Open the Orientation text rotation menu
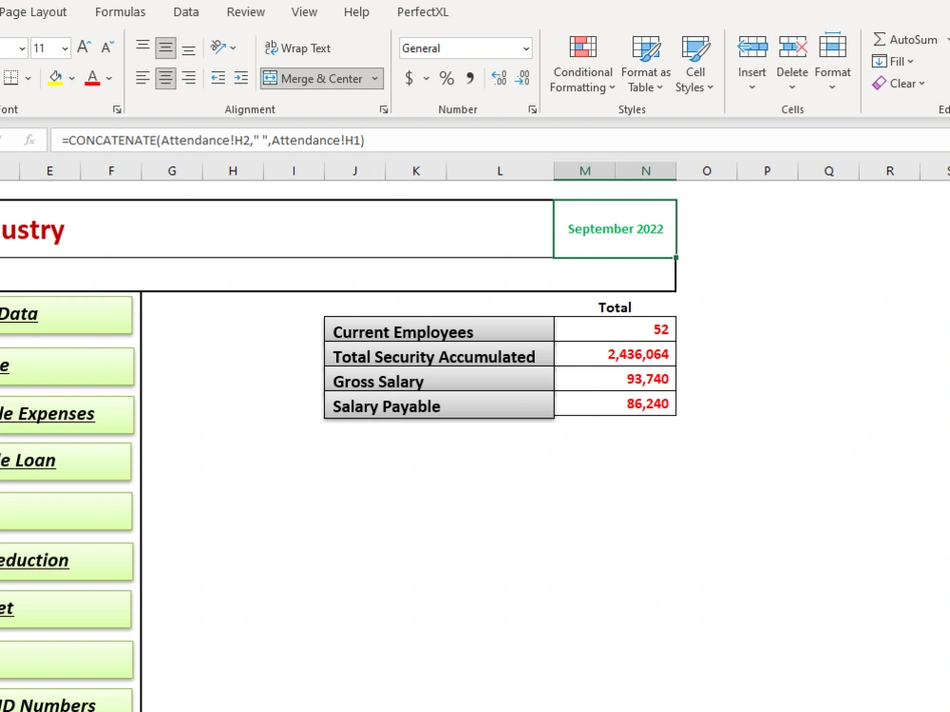This screenshot has height=712, width=950. [223, 47]
